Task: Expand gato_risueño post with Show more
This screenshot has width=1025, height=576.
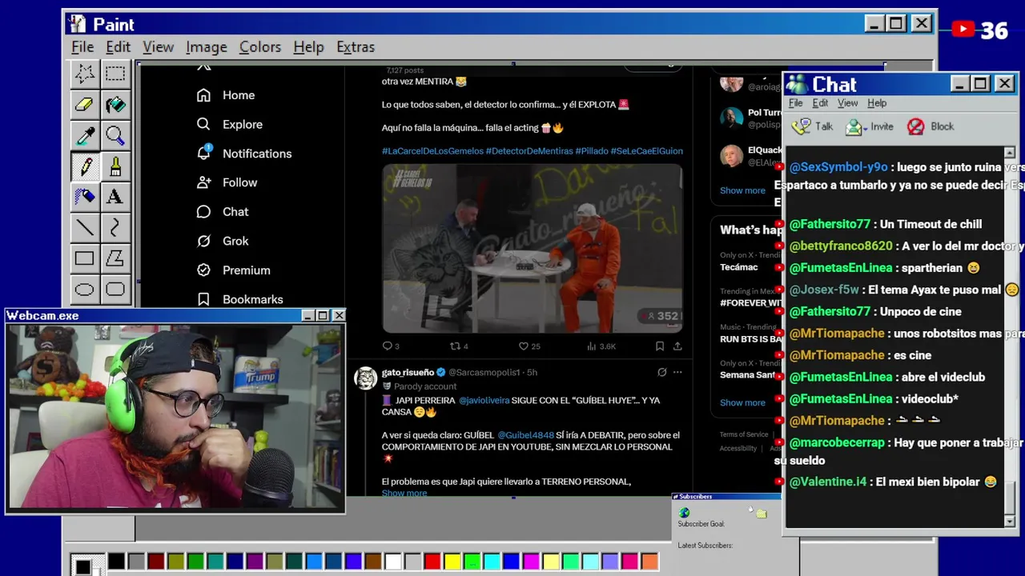Action: (404, 493)
